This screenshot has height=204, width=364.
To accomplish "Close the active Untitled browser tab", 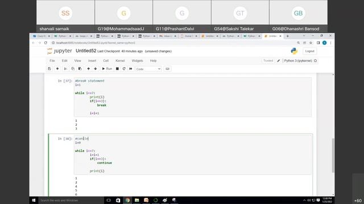I will [280, 36].
